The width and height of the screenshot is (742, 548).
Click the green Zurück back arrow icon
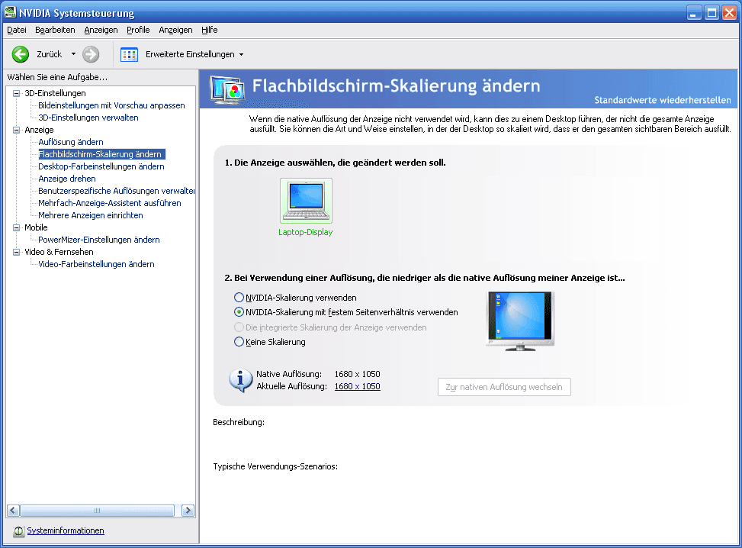[x=21, y=54]
